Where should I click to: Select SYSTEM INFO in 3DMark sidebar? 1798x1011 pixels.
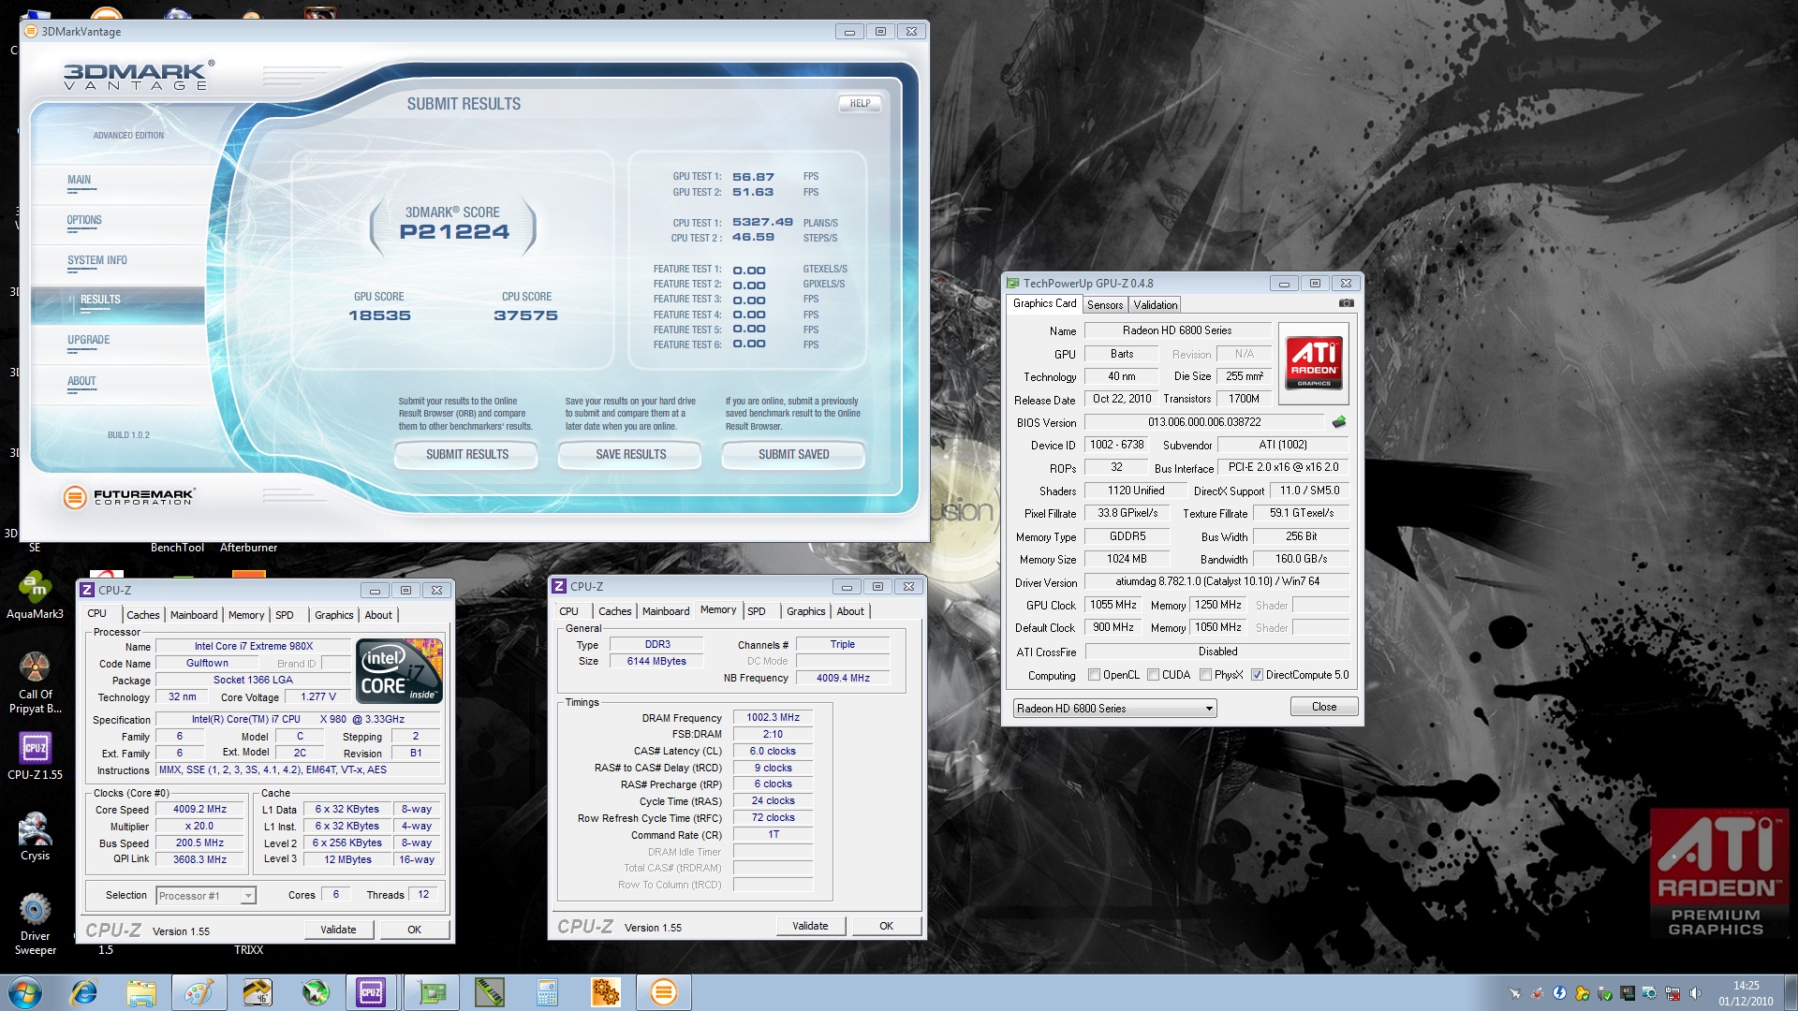[x=97, y=261]
